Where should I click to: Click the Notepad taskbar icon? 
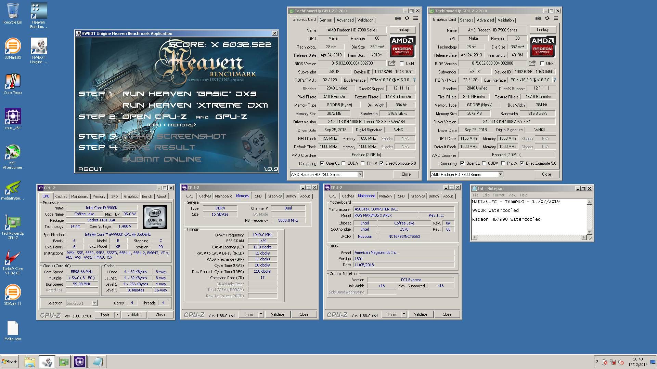coord(98,362)
